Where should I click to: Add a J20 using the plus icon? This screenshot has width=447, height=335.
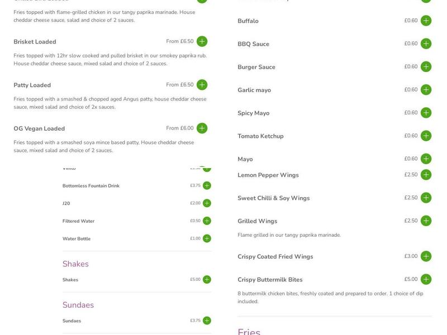point(207,202)
